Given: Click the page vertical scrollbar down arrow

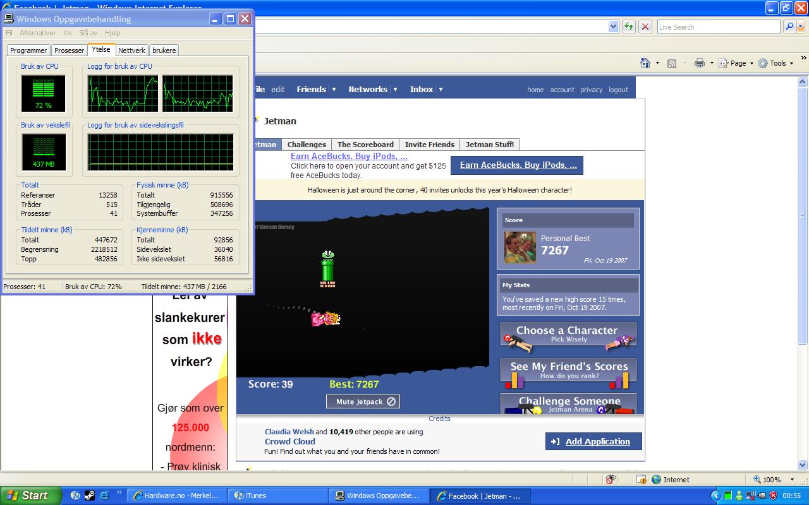Looking at the screenshot, I should point(803,465).
